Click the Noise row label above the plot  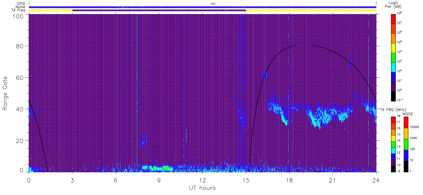pos(21,7)
